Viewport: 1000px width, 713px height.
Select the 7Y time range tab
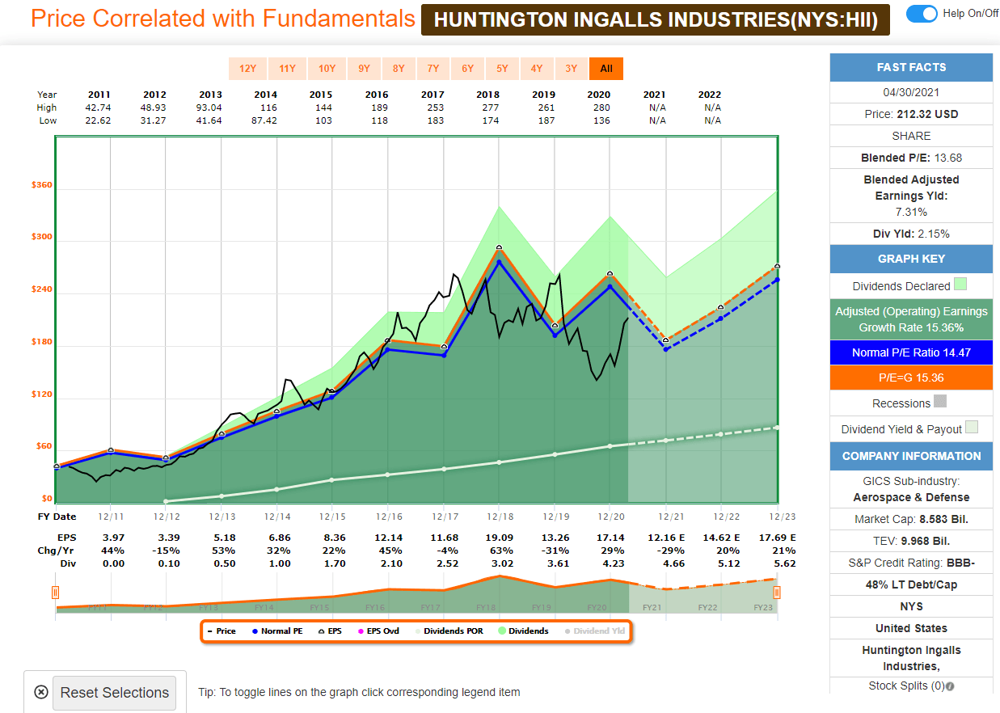pyautogui.click(x=433, y=69)
